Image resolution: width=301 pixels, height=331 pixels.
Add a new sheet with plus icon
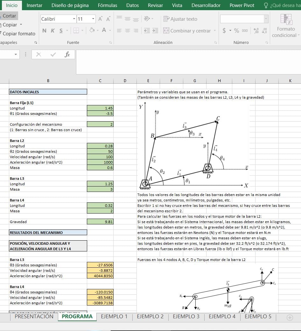click(x=290, y=318)
